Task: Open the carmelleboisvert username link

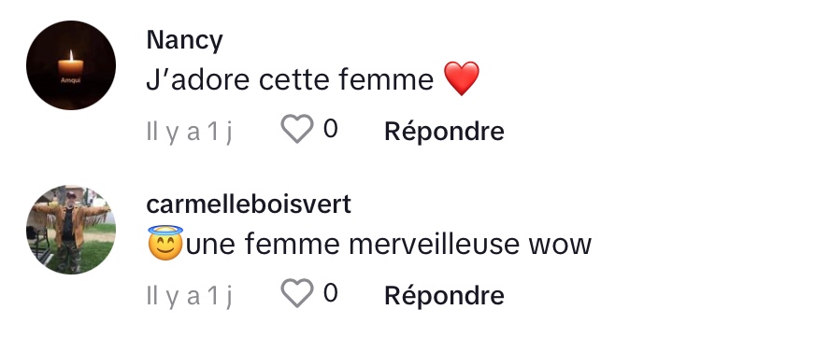Action: click(x=249, y=204)
